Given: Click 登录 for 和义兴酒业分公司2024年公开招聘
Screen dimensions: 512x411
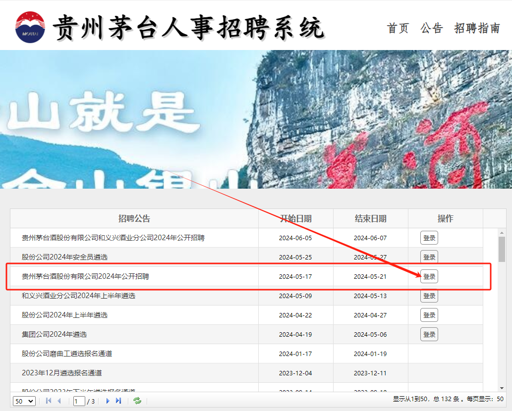Looking at the screenshot, I should [429, 238].
